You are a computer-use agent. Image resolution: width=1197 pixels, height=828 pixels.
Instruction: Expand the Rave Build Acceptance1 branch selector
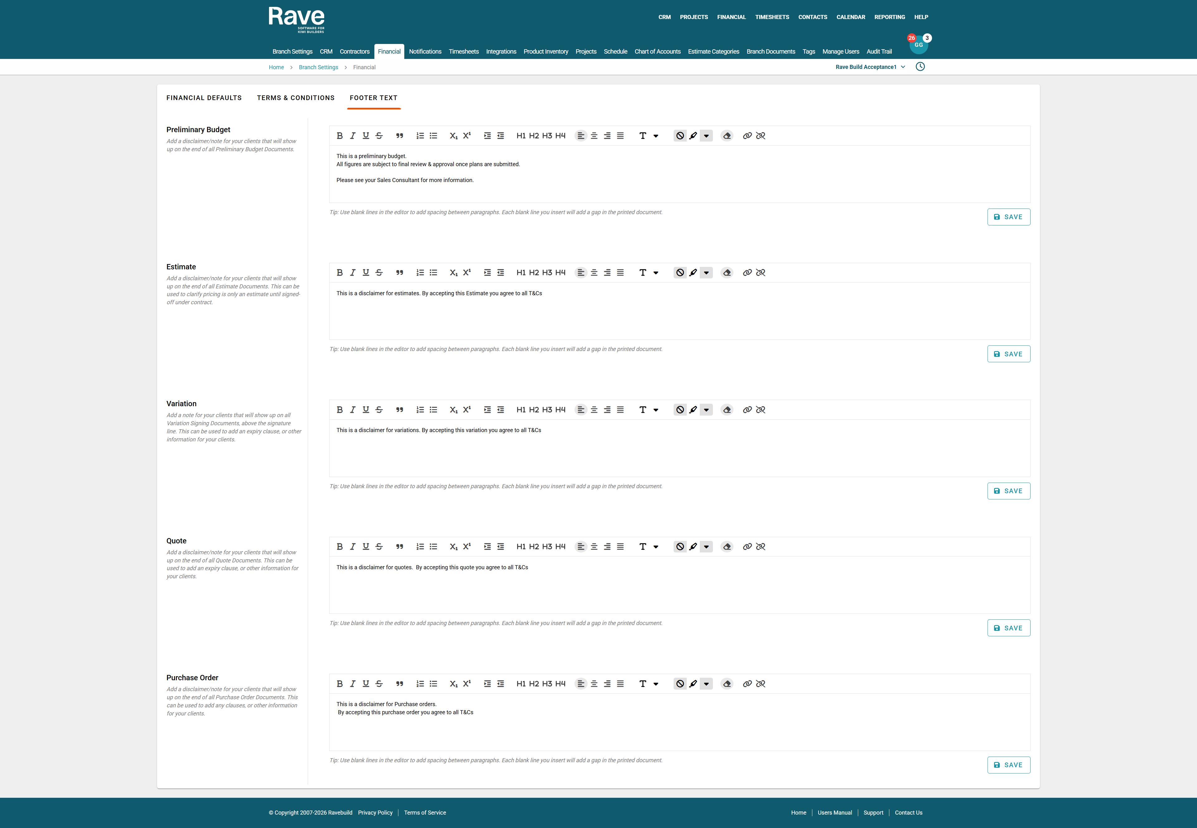[x=870, y=67]
